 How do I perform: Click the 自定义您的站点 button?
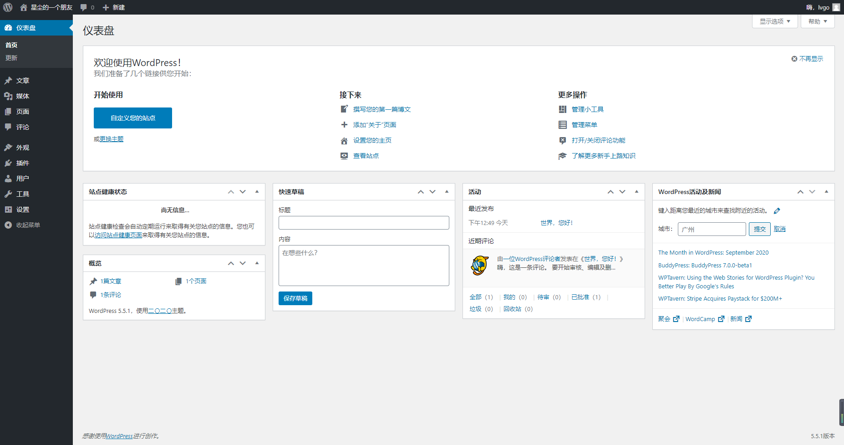(133, 118)
